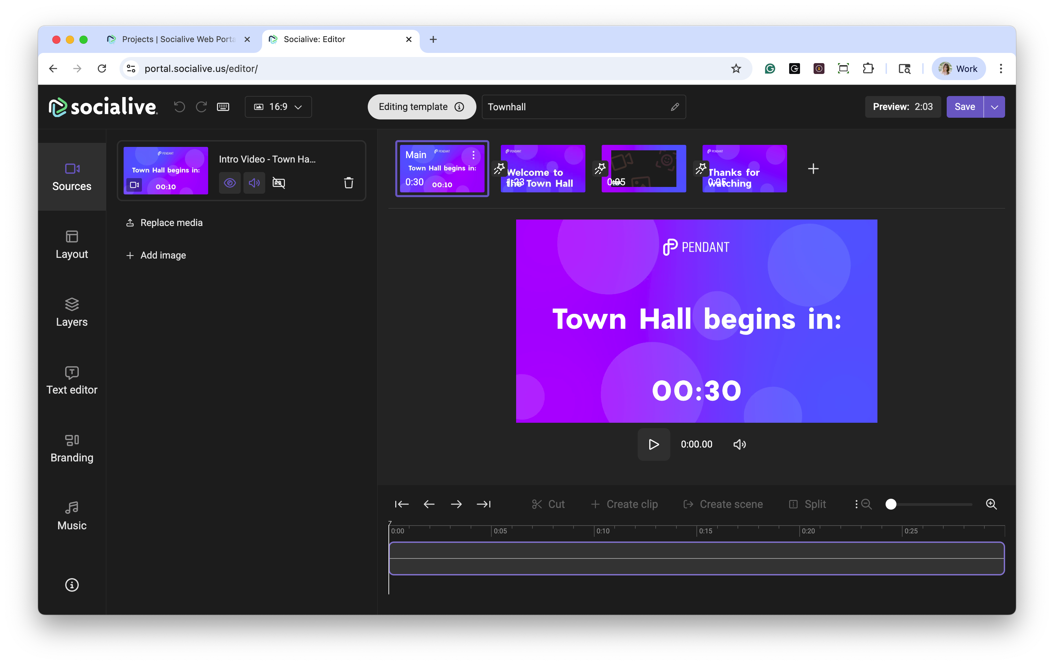The image size is (1054, 665).
Task: Click the rename pencil icon for Townhall
Action: pos(674,107)
